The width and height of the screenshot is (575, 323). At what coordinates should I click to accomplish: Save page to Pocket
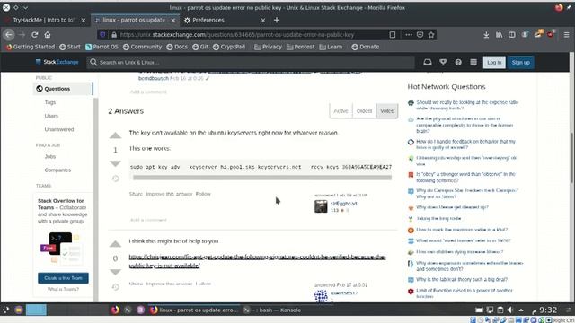420,35
